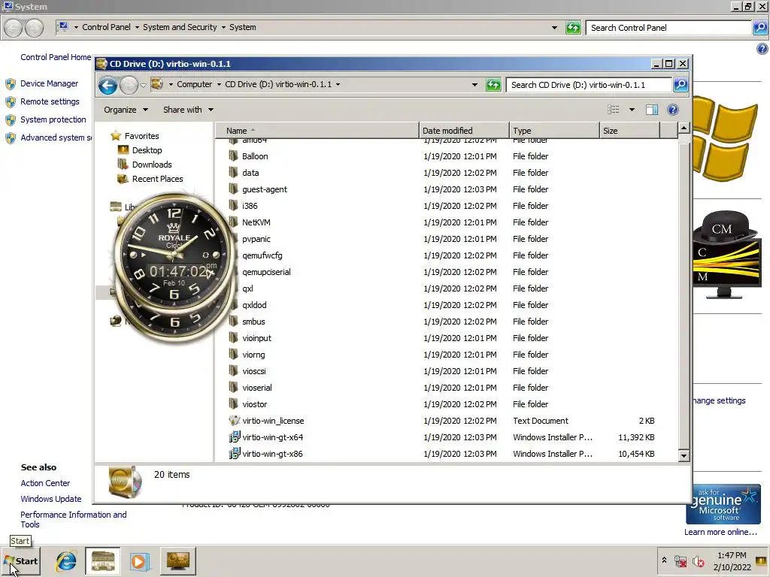Open Desktop in Favorites
Viewport: 770px width, 577px height.
pos(147,150)
